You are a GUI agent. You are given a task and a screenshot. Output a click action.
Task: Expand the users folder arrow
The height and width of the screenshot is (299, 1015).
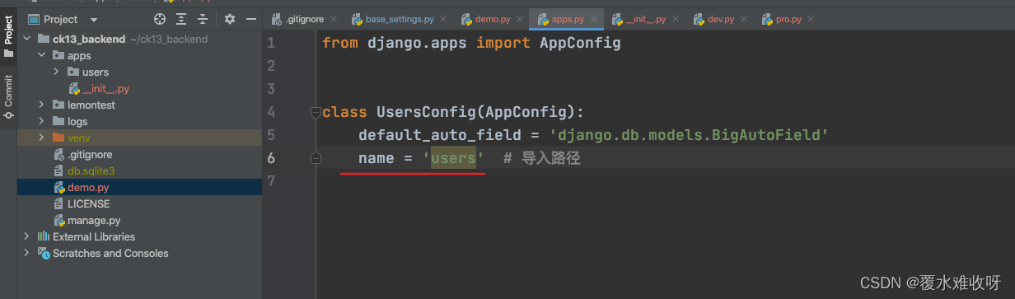[56, 72]
